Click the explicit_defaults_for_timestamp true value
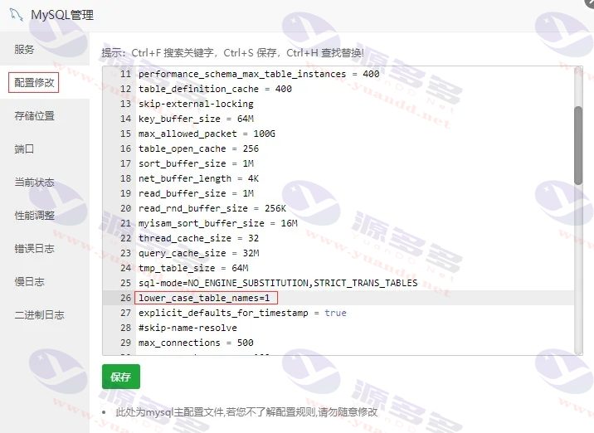594x433 pixels. pos(336,313)
